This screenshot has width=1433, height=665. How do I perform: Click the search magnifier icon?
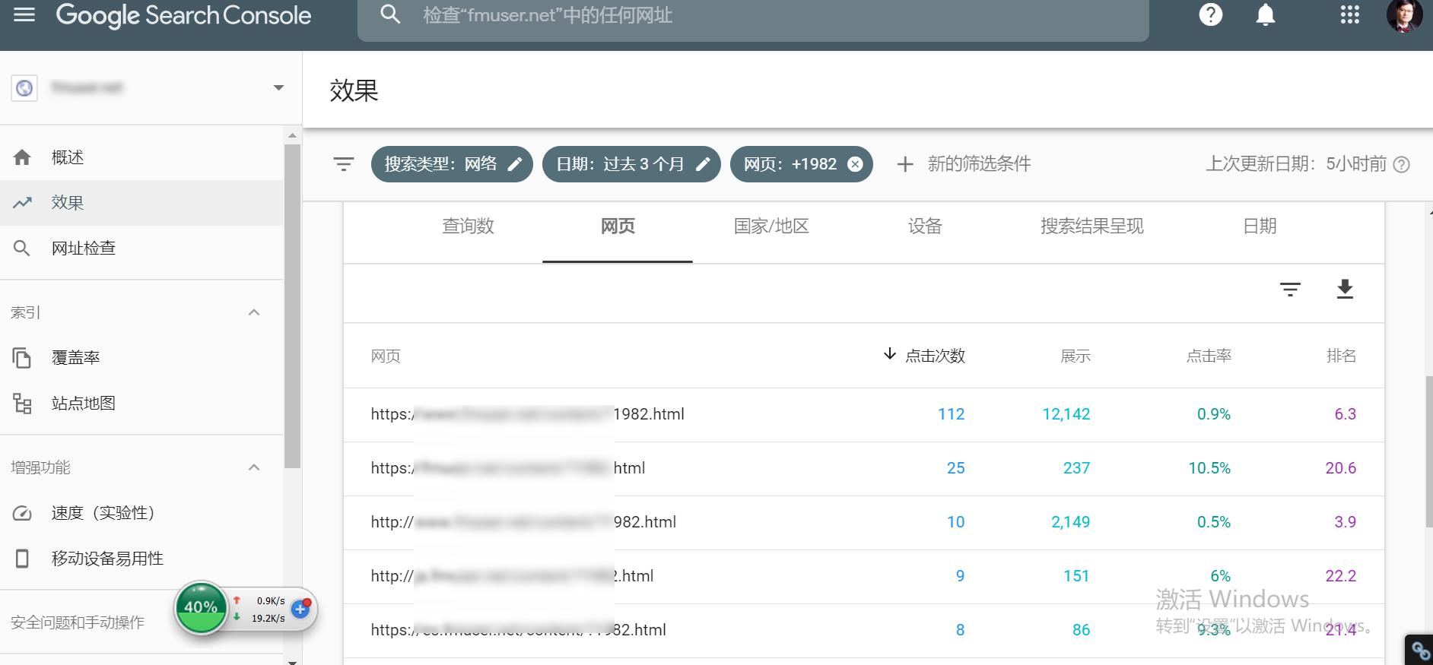pyautogui.click(x=390, y=14)
